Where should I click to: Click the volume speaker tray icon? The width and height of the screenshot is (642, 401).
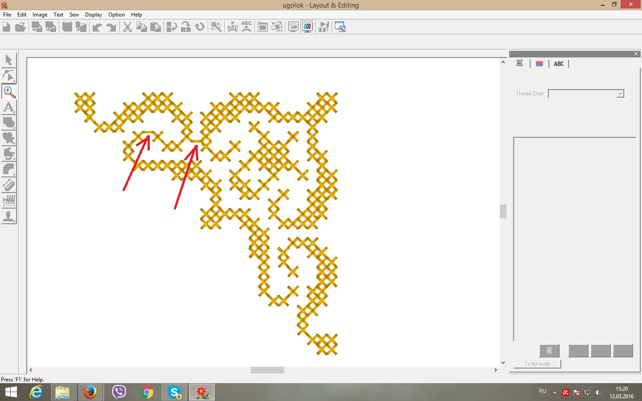coord(598,393)
